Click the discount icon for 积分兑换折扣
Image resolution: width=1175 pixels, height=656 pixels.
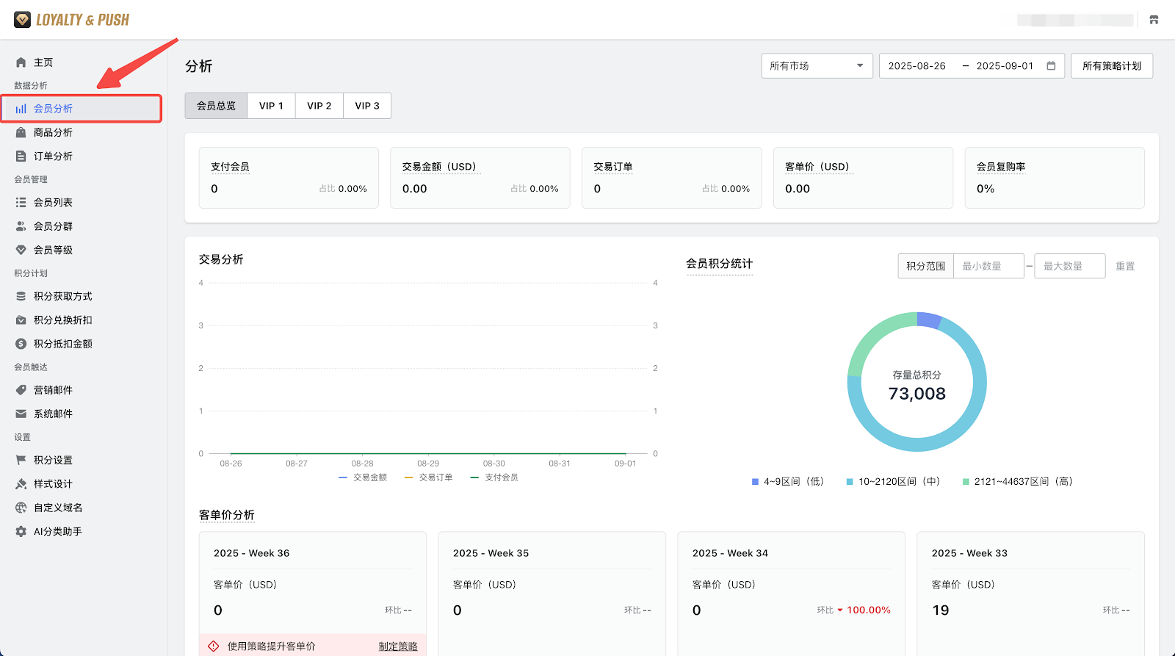pos(21,320)
